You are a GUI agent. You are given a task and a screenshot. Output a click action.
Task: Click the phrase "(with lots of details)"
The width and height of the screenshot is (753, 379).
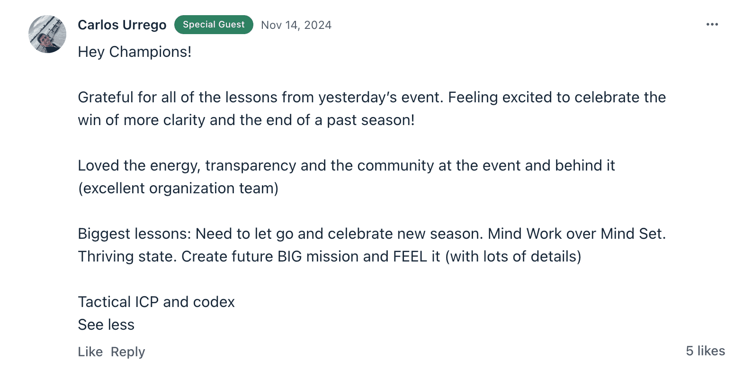pyautogui.click(x=513, y=256)
